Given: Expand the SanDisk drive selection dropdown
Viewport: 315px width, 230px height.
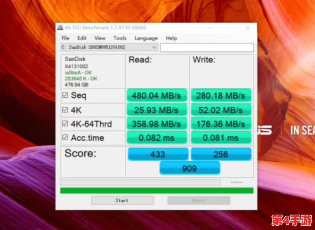Looking at the screenshot, I should point(109,47).
